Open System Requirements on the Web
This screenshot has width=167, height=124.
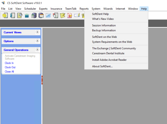[x=116, y=42]
